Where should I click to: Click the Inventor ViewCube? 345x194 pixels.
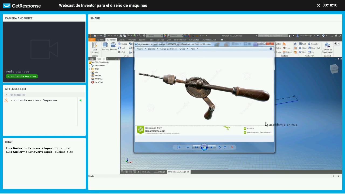click(334, 69)
